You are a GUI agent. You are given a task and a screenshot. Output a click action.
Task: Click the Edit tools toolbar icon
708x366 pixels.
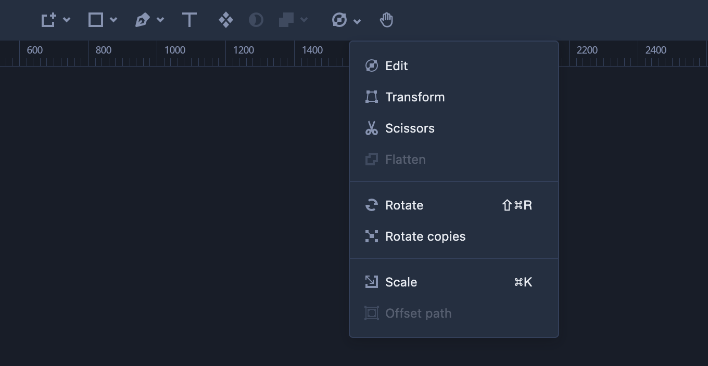click(x=339, y=20)
